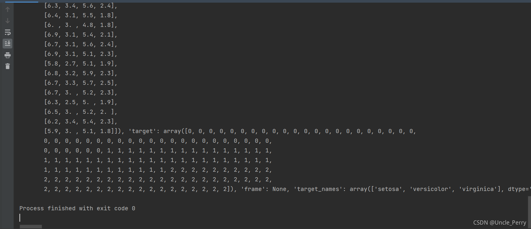The width and height of the screenshot is (531, 229).
Task: Click the 'Process finished with exit code 0' line
Action: click(77, 208)
